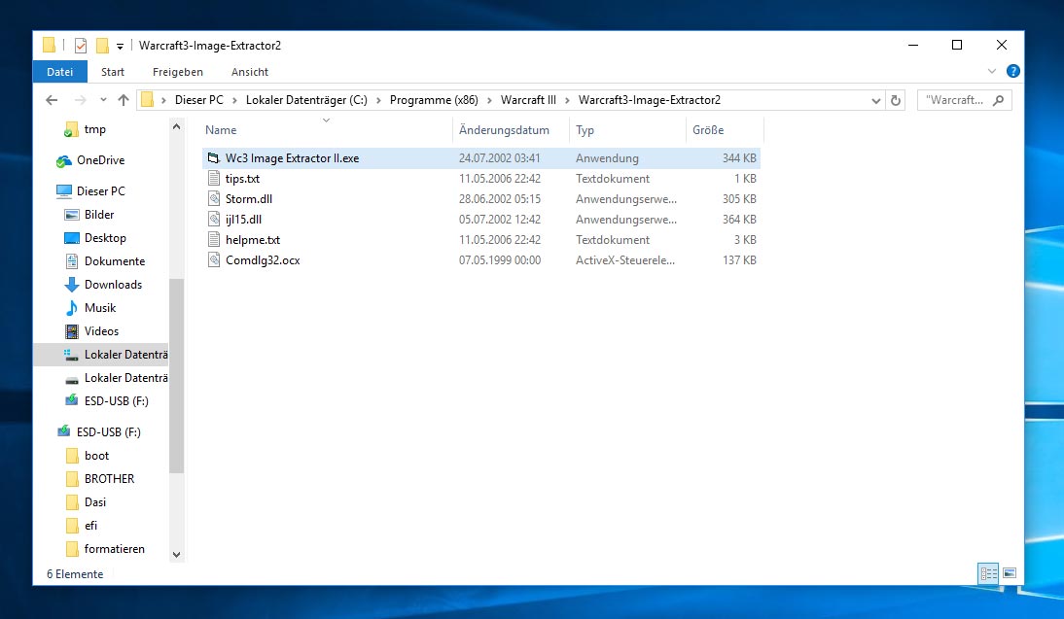1064x619 pixels.
Task: Click the New folder quick access icon
Action: click(x=102, y=46)
